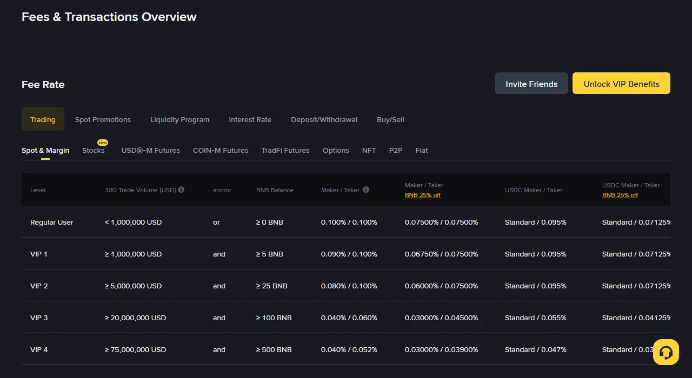This screenshot has height=378, width=692.
Task: Click the ≥ 75,000,000 USD volume cell
Action: [135, 349]
